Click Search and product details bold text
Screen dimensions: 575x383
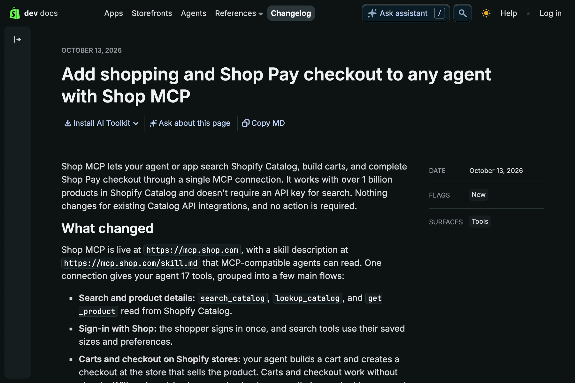pyautogui.click(x=137, y=298)
